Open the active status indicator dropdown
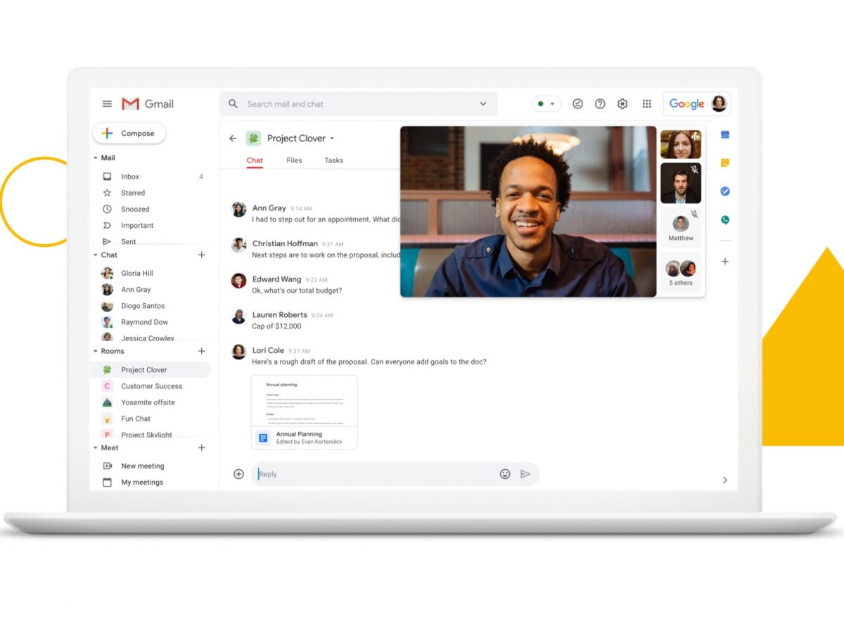This screenshot has width=844, height=633. [x=546, y=104]
